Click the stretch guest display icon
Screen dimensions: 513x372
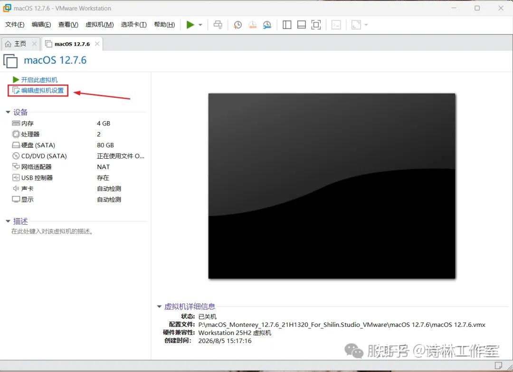[x=356, y=25]
